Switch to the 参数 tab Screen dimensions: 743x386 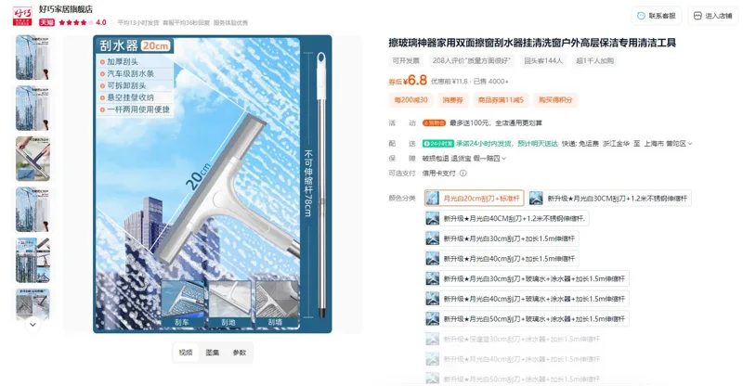point(240,353)
